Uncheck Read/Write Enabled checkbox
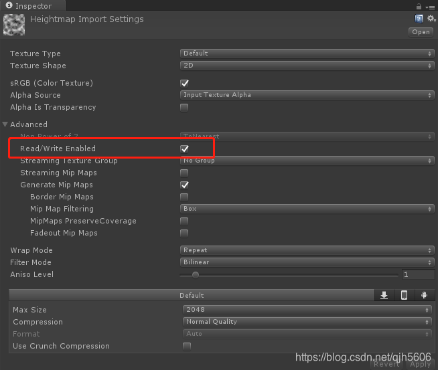The image size is (438, 370). [x=184, y=149]
